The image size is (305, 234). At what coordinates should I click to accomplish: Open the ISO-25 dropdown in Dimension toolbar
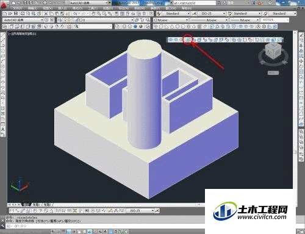click(140, 211)
